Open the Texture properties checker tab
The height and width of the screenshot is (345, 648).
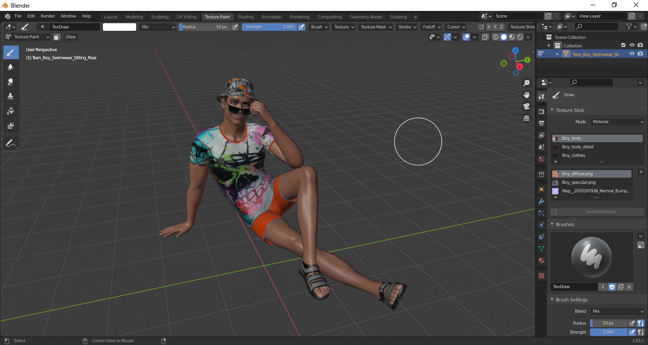tap(542, 275)
